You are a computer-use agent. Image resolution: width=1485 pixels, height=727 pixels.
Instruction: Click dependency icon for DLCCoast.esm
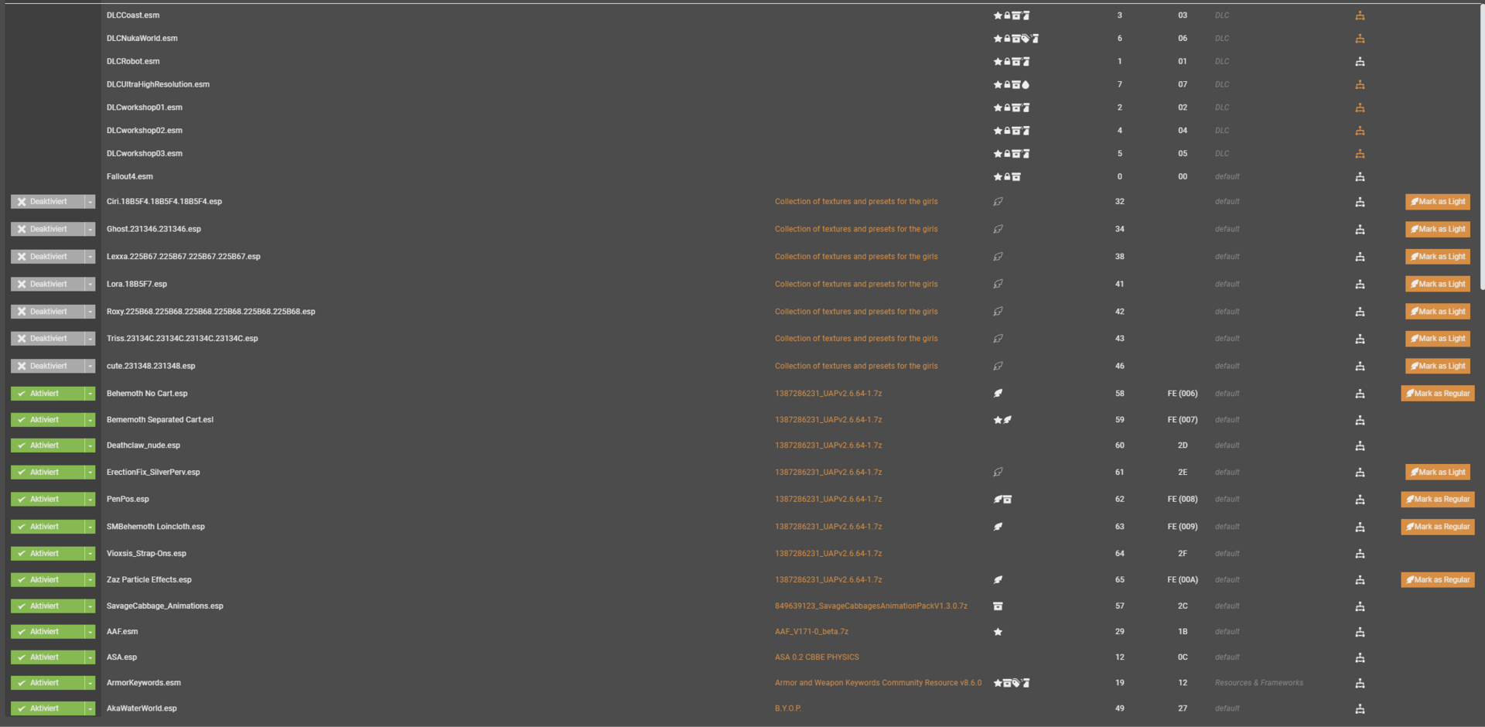(1360, 15)
